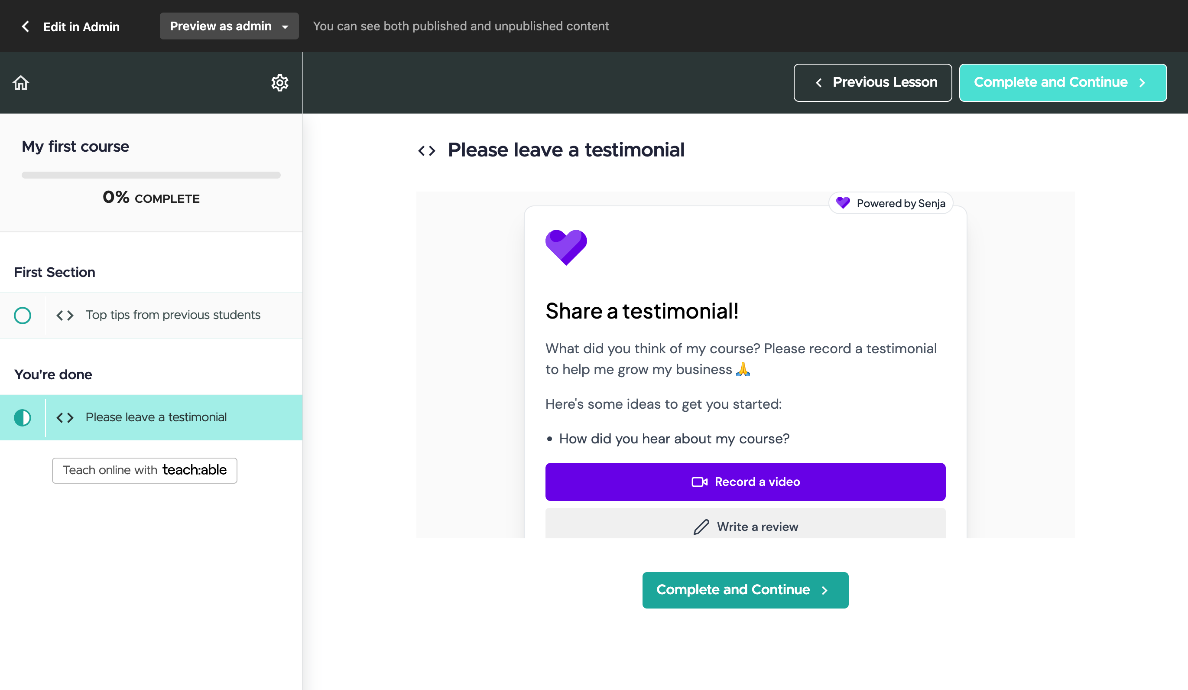Click the top Complete and Continue button

(x=1063, y=82)
